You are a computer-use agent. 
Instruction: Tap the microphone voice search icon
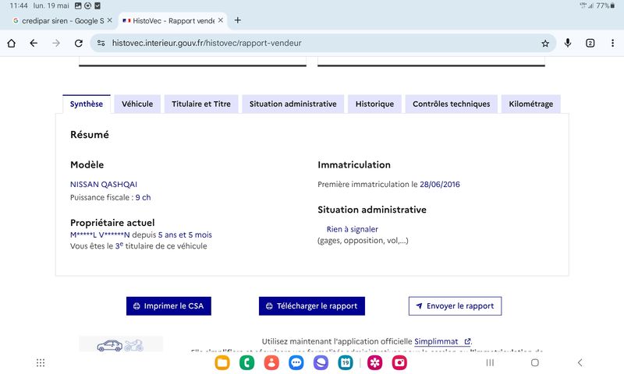coord(568,43)
